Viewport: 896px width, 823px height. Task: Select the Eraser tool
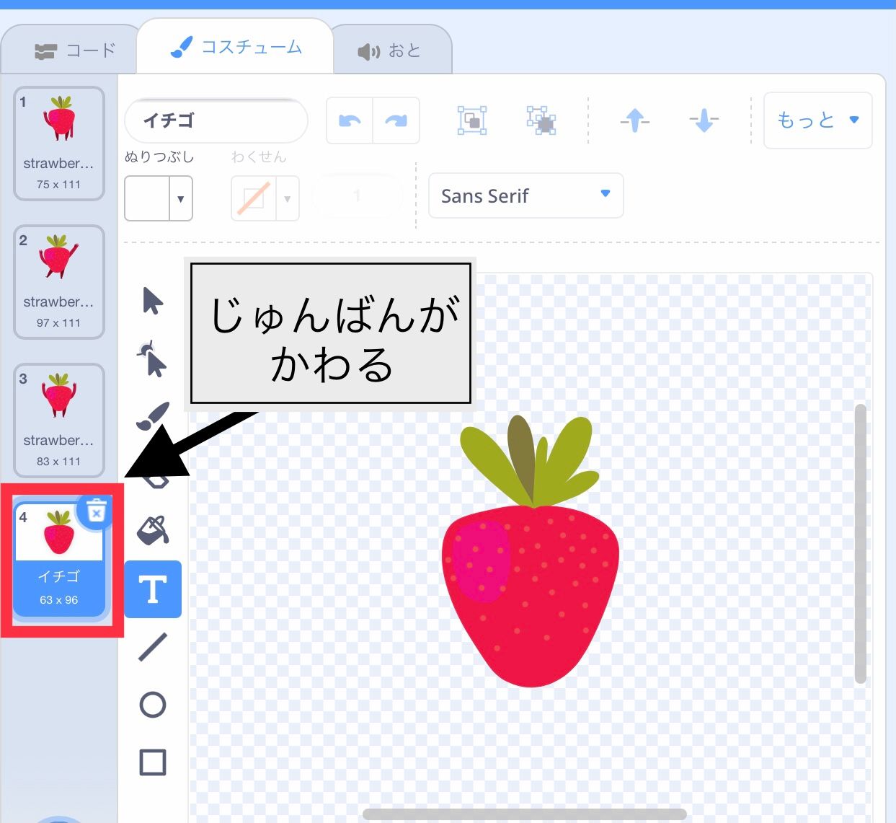tap(153, 472)
